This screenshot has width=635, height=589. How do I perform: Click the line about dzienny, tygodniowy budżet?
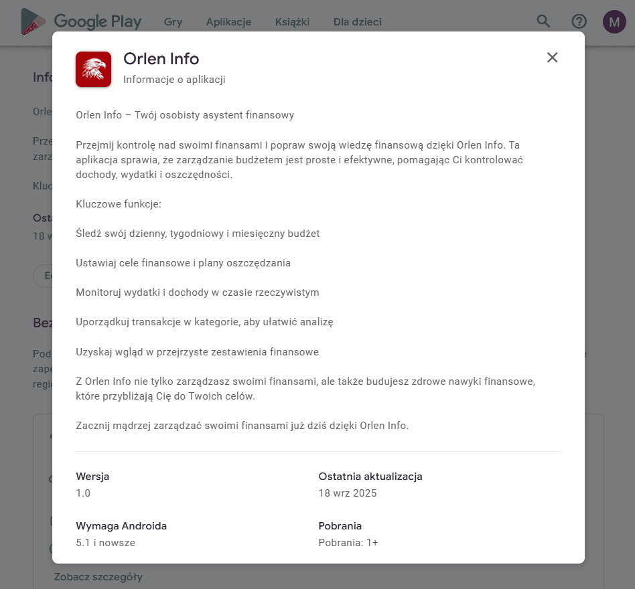coord(198,234)
